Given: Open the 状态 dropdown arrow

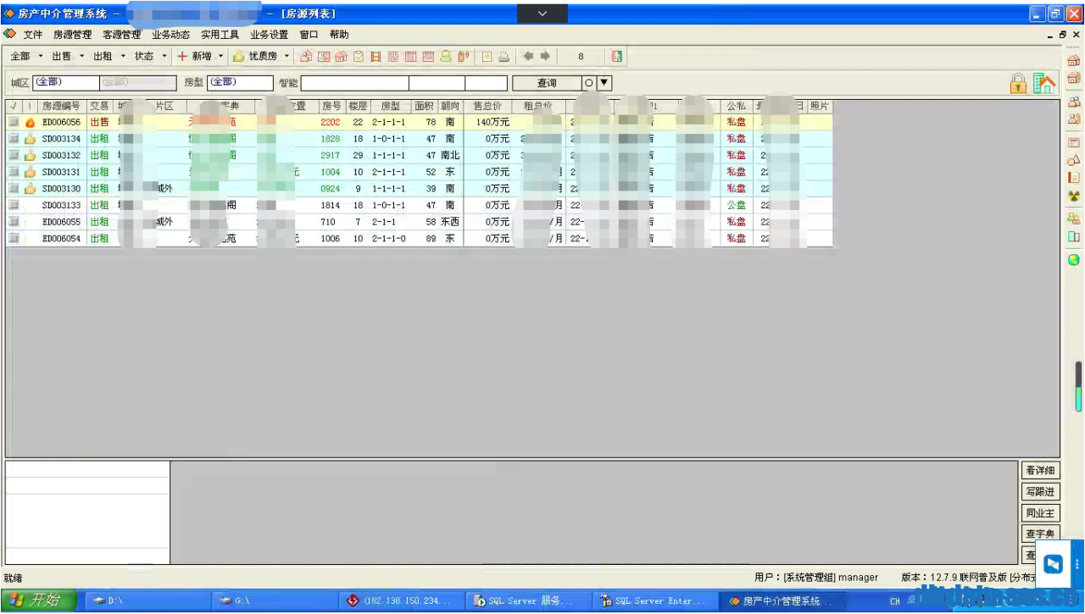Looking at the screenshot, I should (164, 56).
